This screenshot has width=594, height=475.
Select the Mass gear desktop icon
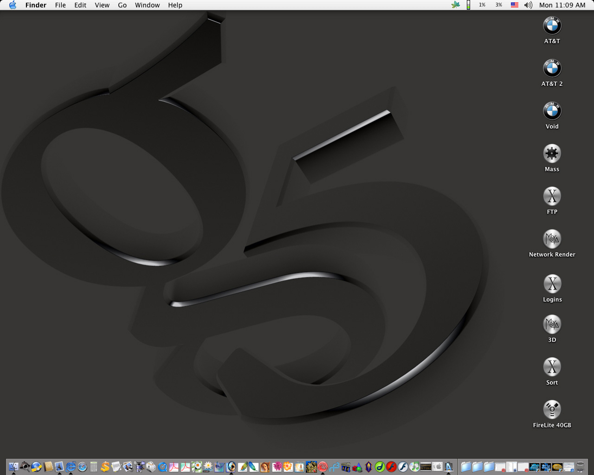coord(552,154)
